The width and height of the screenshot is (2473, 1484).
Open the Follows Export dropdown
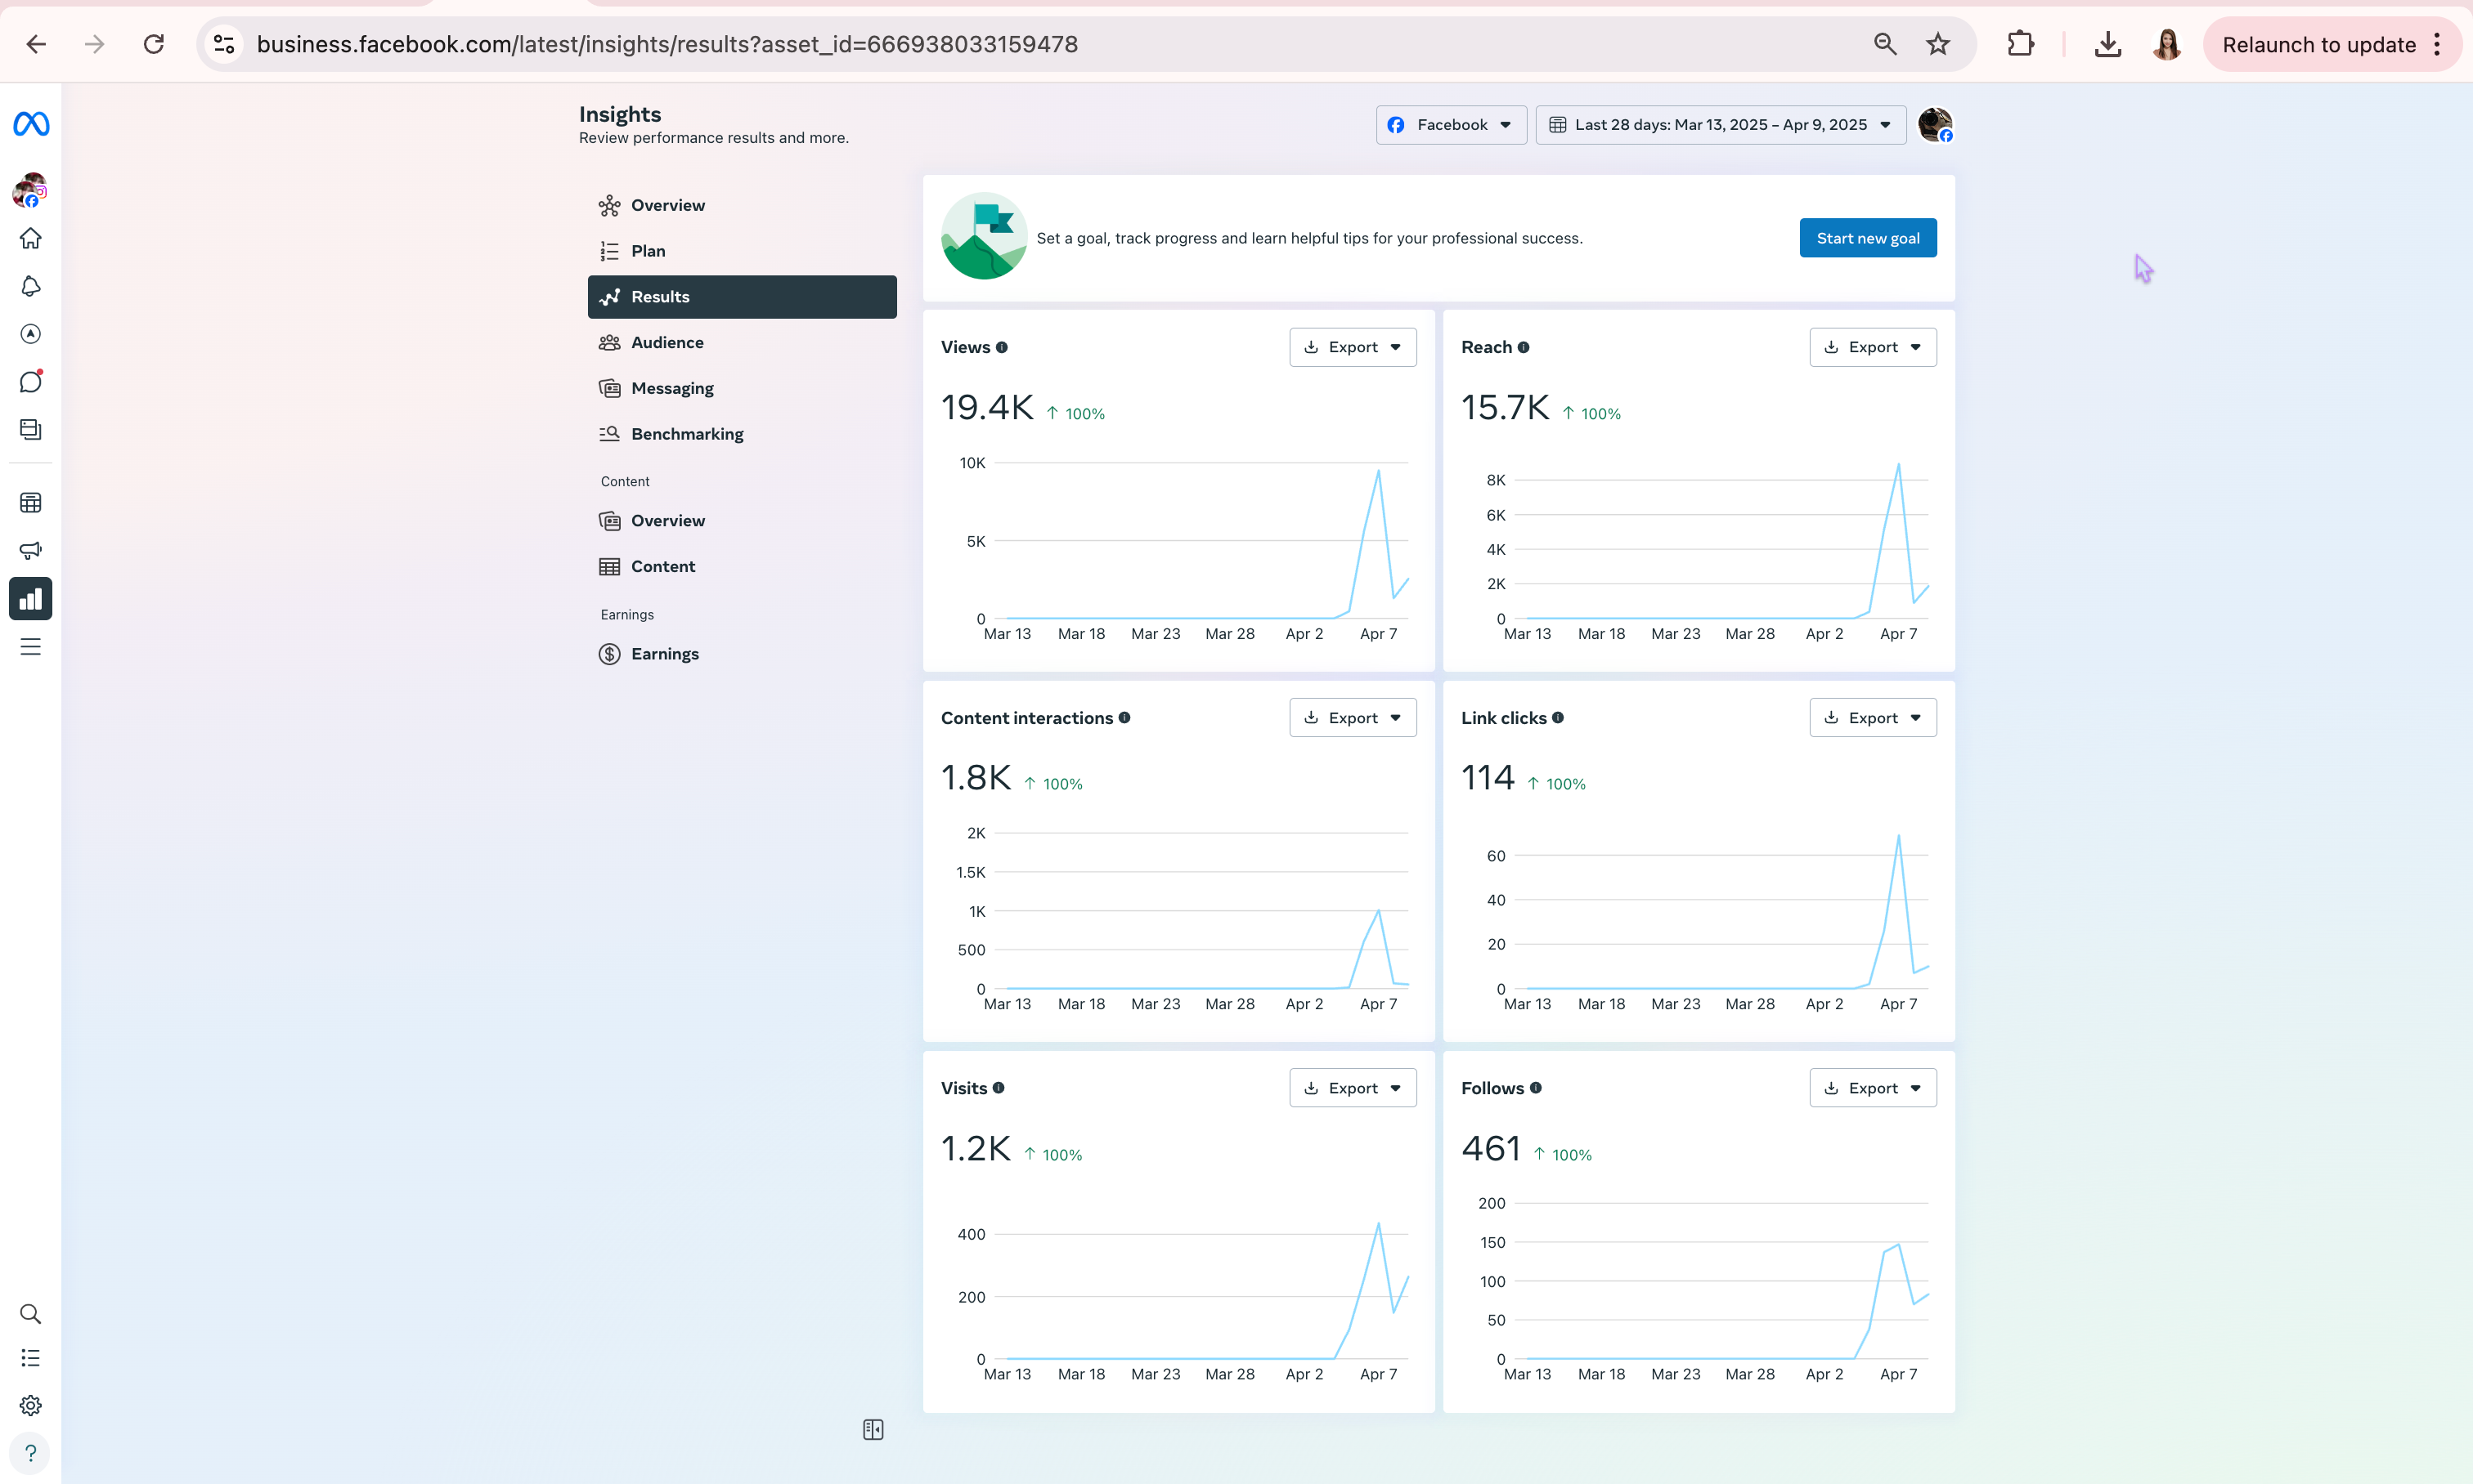pos(1873,1088)
